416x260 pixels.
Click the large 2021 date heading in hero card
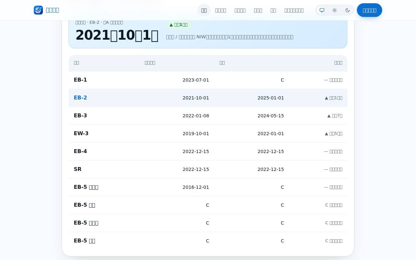click(x=117, y=35)
